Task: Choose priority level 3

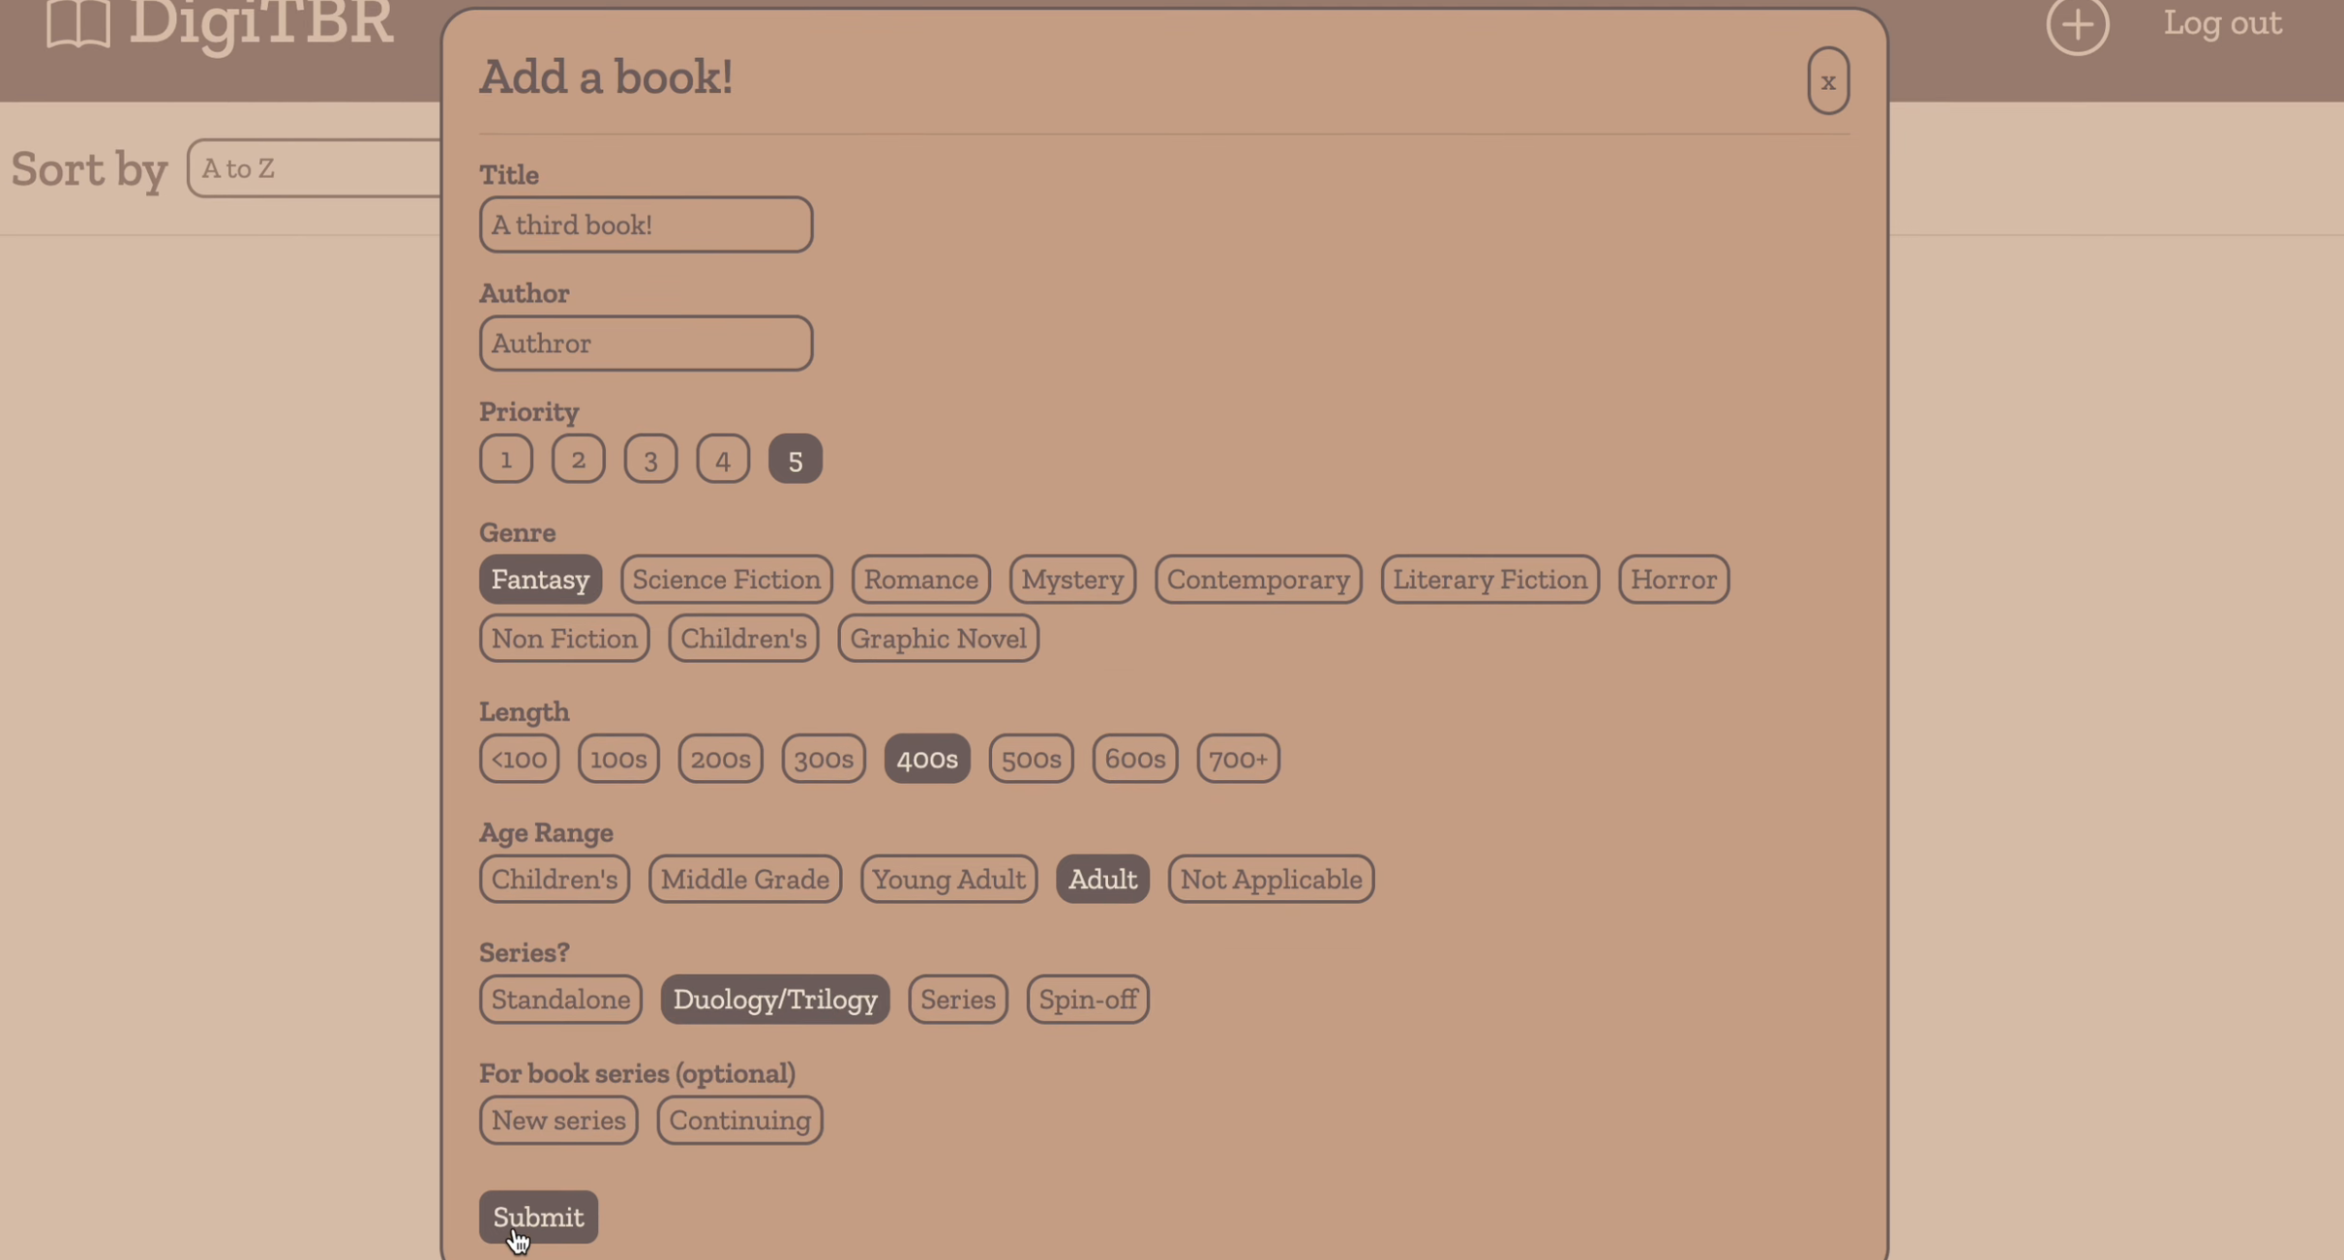Action: [x=649, y=460]
